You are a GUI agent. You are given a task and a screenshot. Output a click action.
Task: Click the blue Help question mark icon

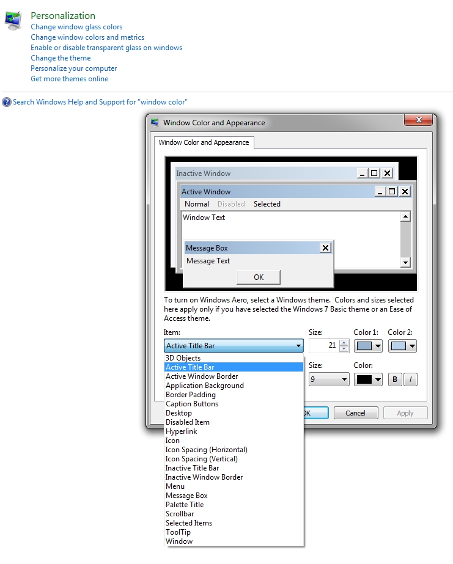[7, 102]
